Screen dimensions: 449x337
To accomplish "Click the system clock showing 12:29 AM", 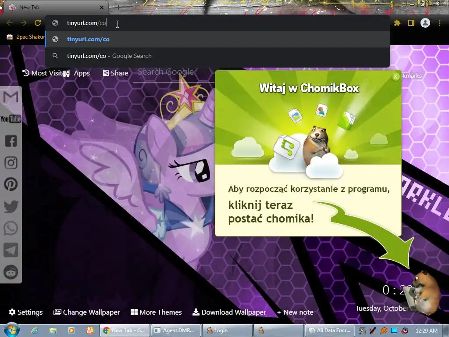I will 427,330.
